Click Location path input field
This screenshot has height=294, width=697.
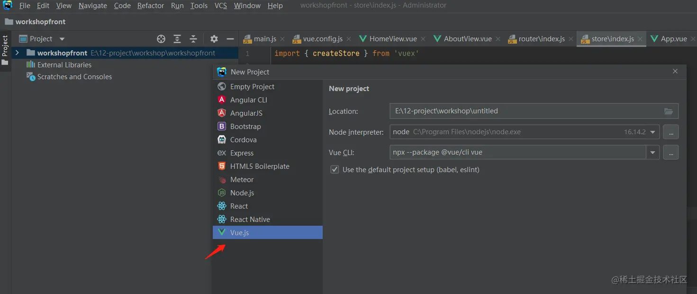click(x=534, y=111)
